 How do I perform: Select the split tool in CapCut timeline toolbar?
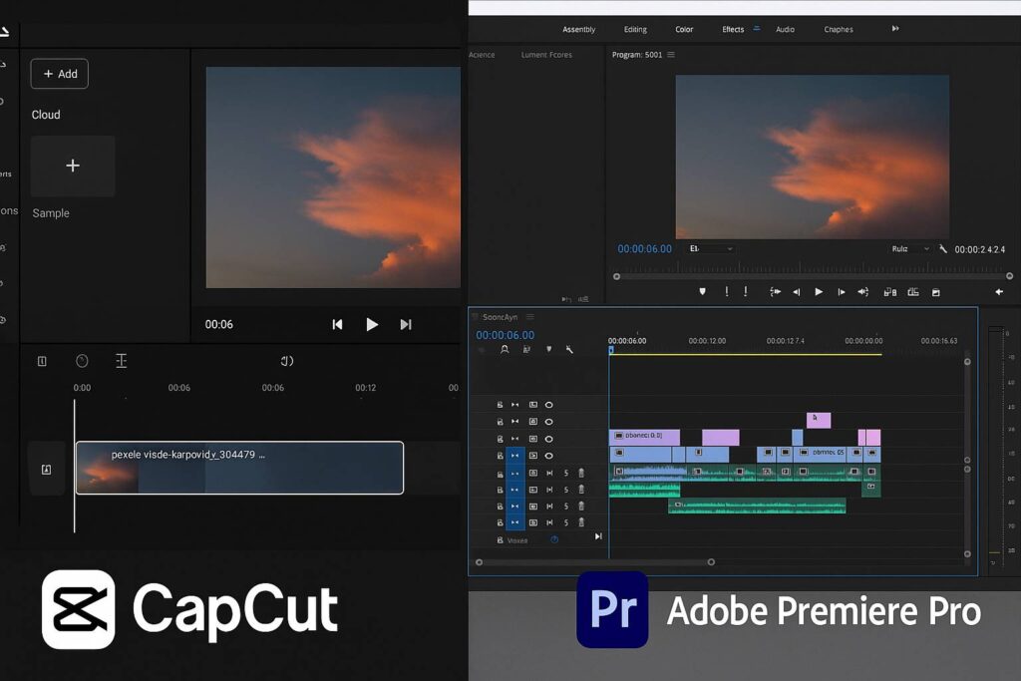[x=121, y=361]
